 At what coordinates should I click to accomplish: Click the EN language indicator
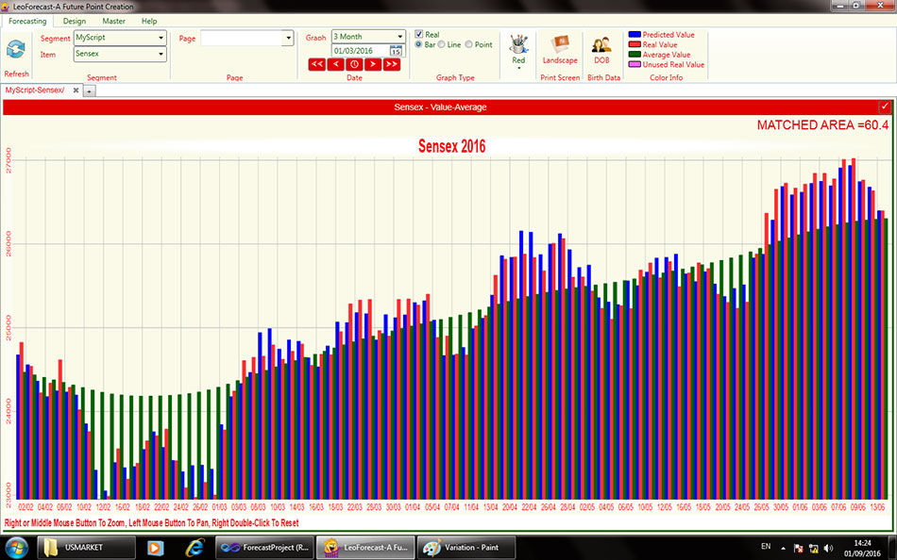click(766, 547)
